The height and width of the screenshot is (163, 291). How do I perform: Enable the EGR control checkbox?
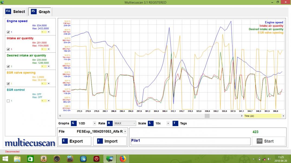8,101
